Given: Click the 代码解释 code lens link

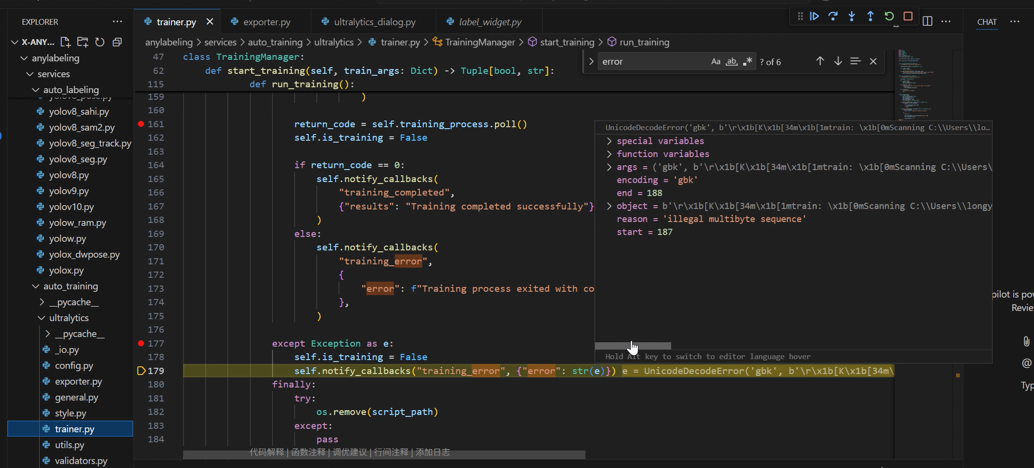Looking at the screenshot, I should 267,452.
